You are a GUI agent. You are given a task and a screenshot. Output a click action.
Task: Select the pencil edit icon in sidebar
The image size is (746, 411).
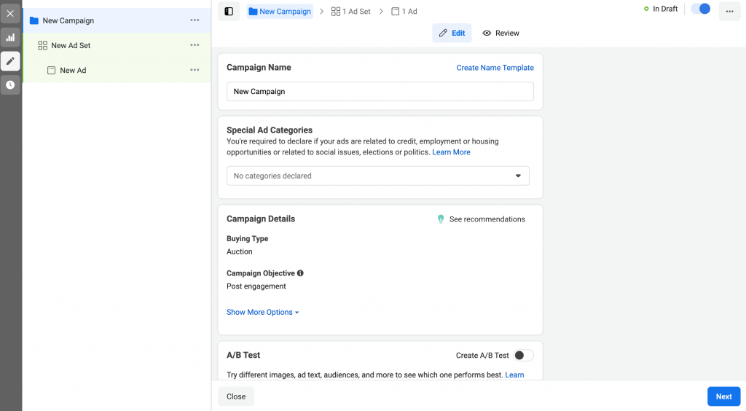coord(10,61)
